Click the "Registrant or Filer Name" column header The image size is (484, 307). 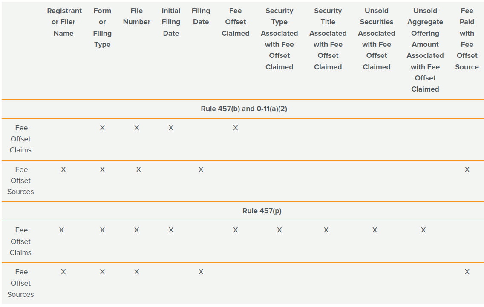tap(64, 22)
